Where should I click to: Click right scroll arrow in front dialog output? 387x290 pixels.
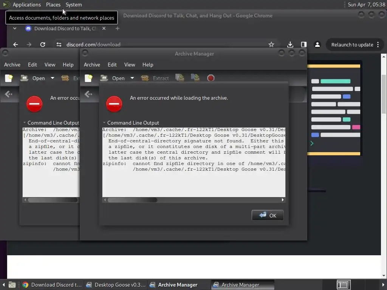[x=283, y=200]
